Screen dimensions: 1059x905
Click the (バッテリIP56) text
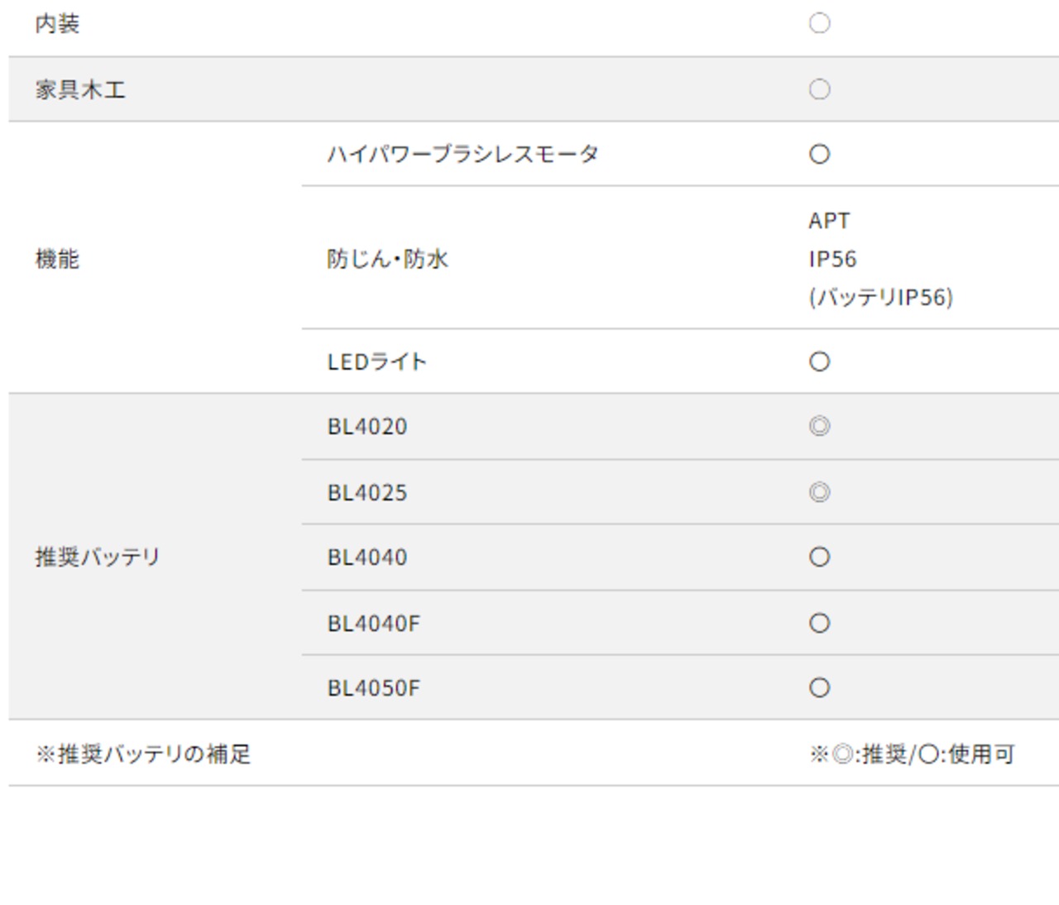(x=880, y=297)
